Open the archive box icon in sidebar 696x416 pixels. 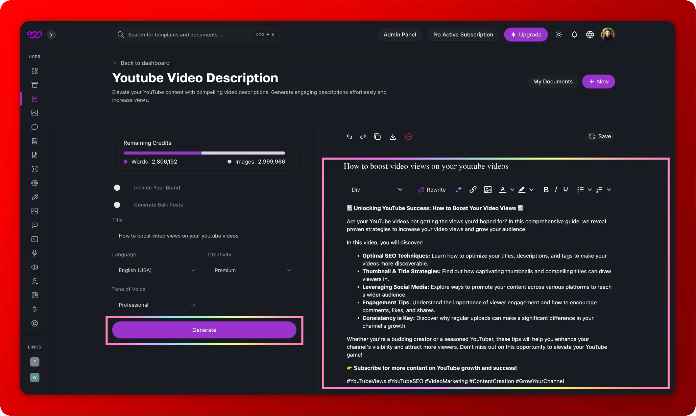34,85
